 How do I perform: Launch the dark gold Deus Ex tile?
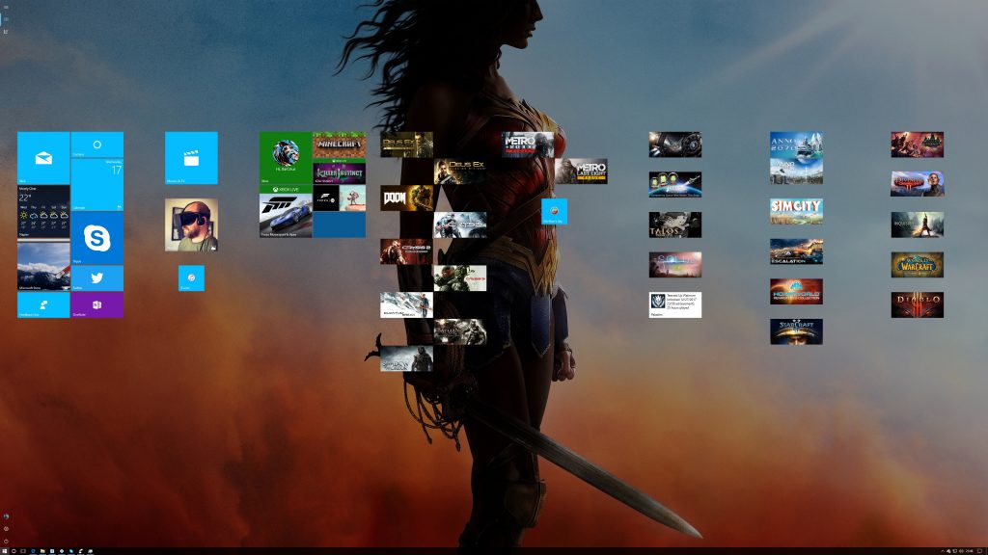pyautogui.click(x=406, y=145)
